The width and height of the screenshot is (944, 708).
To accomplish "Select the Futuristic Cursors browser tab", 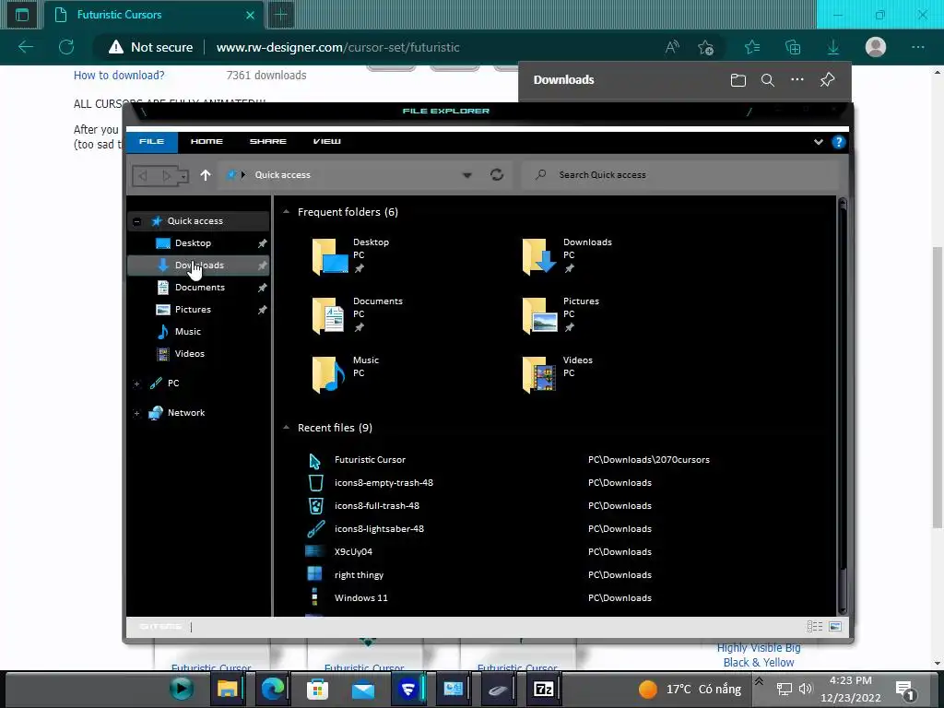I will pos(155,15).
